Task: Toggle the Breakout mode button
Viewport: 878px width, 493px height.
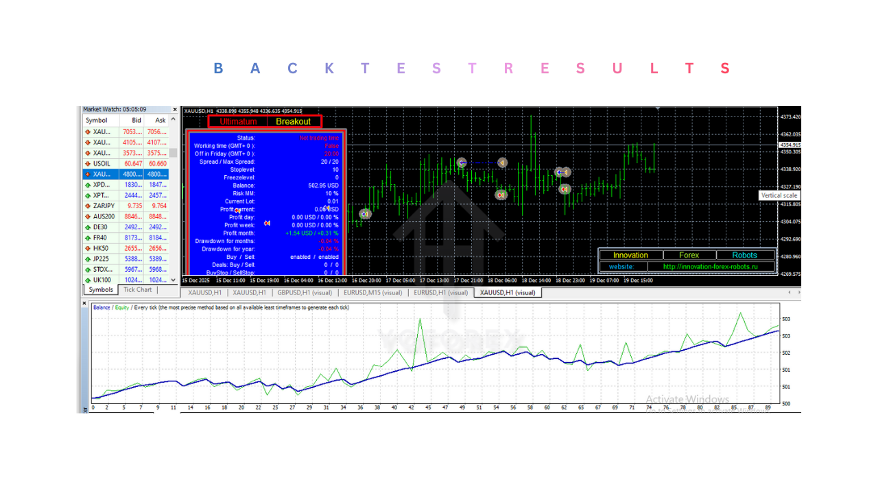Action: [294, 121]
